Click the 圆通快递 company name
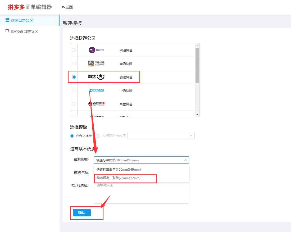 point(126,50)
